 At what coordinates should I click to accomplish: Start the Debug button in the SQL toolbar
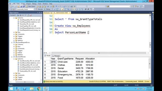47,9
